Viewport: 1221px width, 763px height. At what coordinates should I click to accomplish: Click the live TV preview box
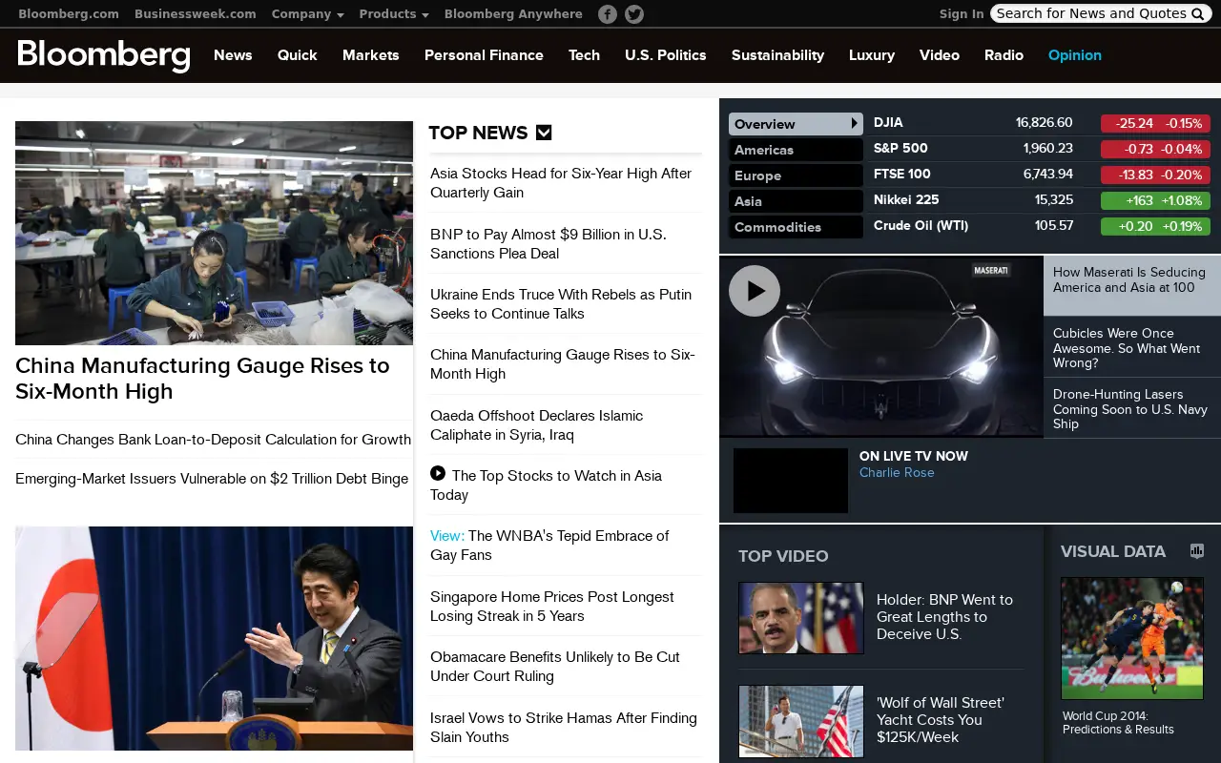791,481
